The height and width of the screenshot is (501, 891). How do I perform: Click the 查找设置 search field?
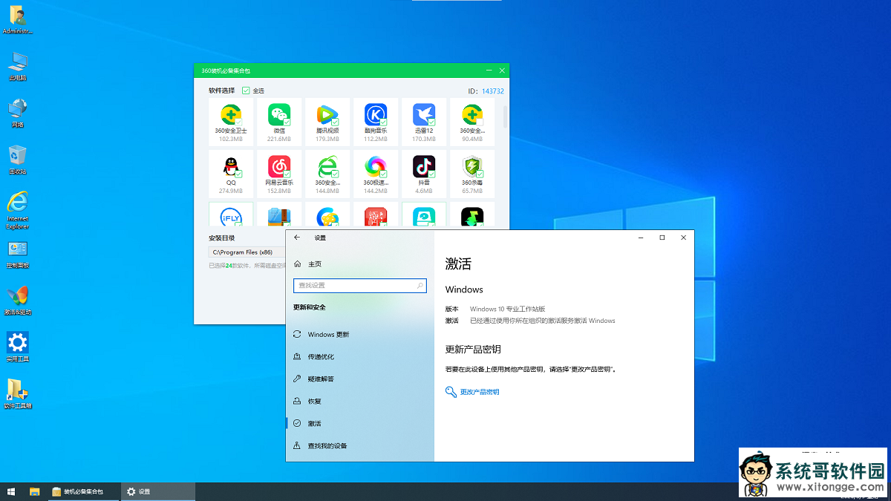coord(360,286)
